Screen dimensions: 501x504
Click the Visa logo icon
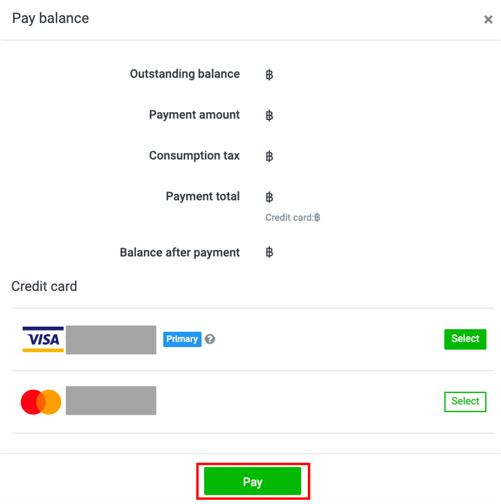tap(43, 339)
